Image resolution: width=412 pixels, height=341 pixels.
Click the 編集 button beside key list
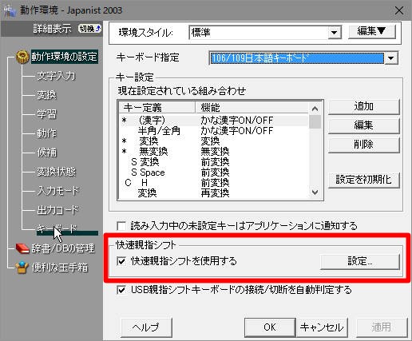click(x=364, y=125)
